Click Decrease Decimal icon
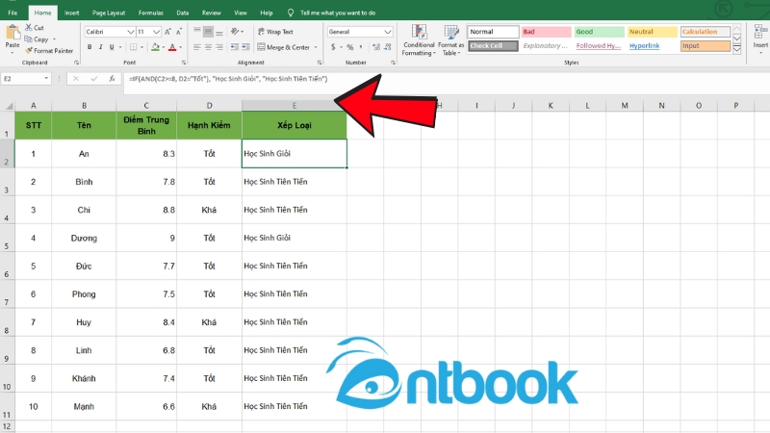 [388, 47]
